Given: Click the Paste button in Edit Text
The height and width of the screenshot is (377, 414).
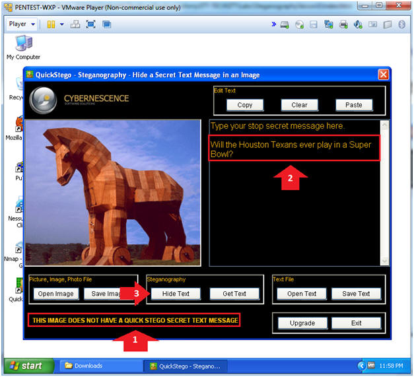Looking at the screenshot, I should 354,105.
